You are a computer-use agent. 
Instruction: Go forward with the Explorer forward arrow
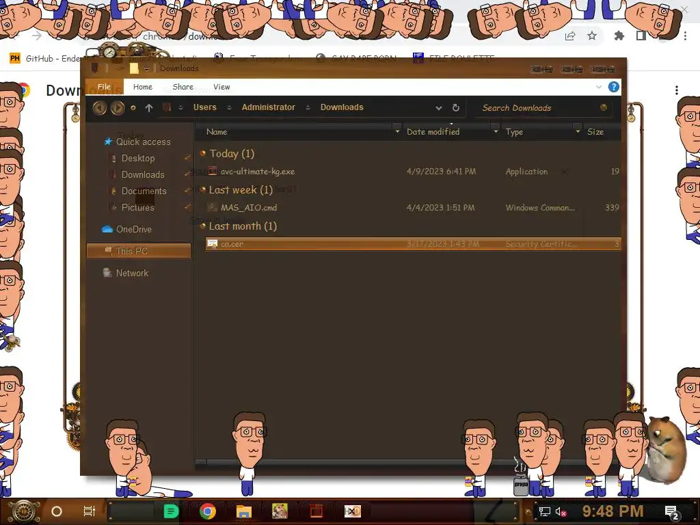(x=118, y=107)
